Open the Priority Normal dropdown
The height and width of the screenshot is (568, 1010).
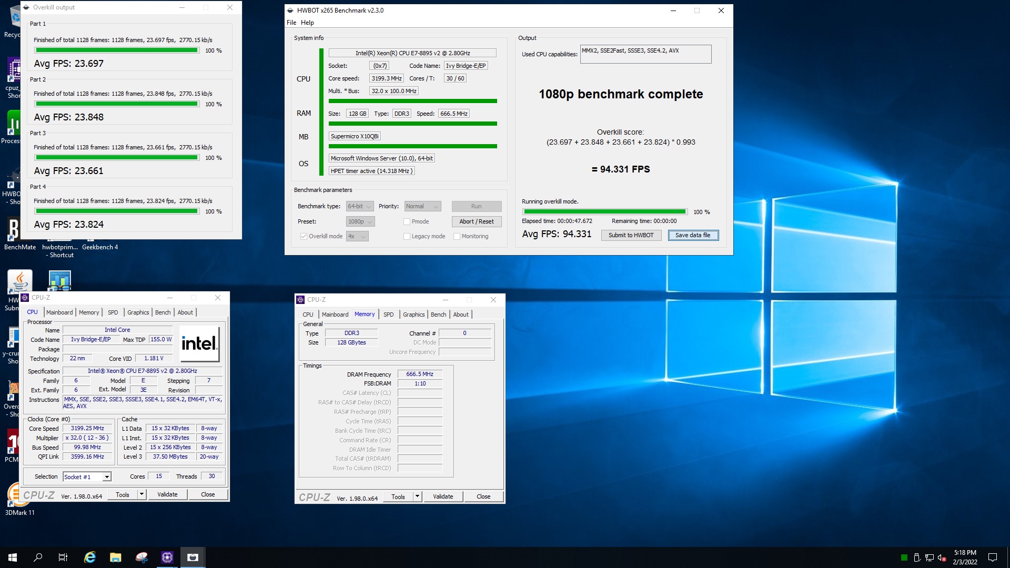(422, 207)
